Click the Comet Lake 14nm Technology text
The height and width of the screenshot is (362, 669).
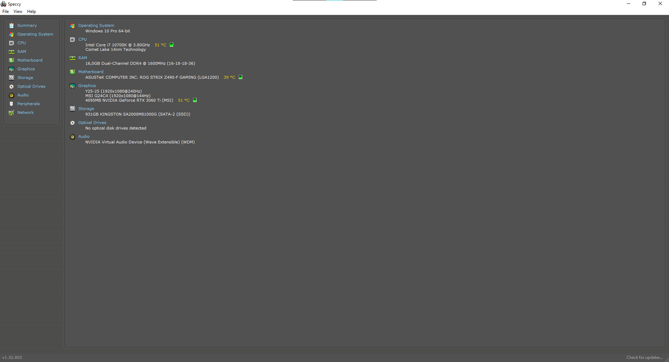pos(116,49)
